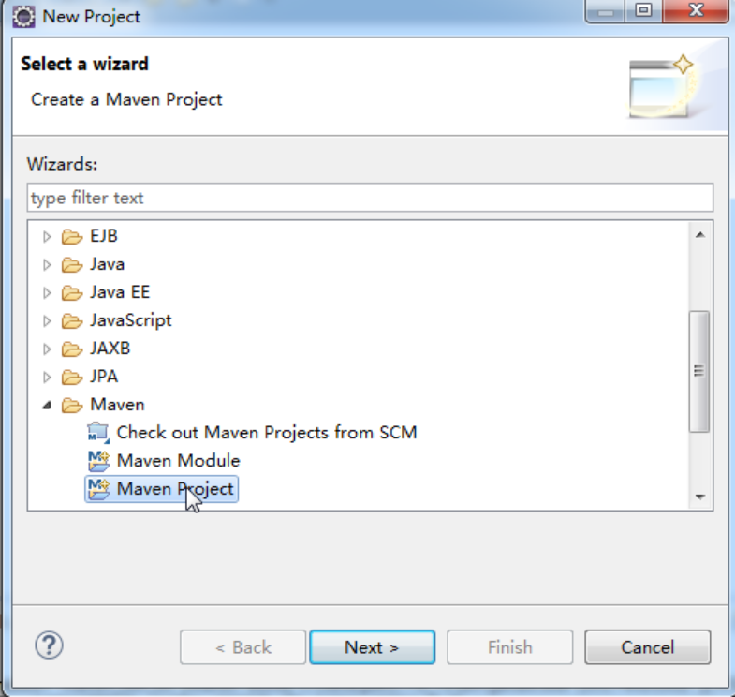Viewport: 735px width, 697px height.
Task: Click the JavaScript folder icon
Action: click(72, 320)
